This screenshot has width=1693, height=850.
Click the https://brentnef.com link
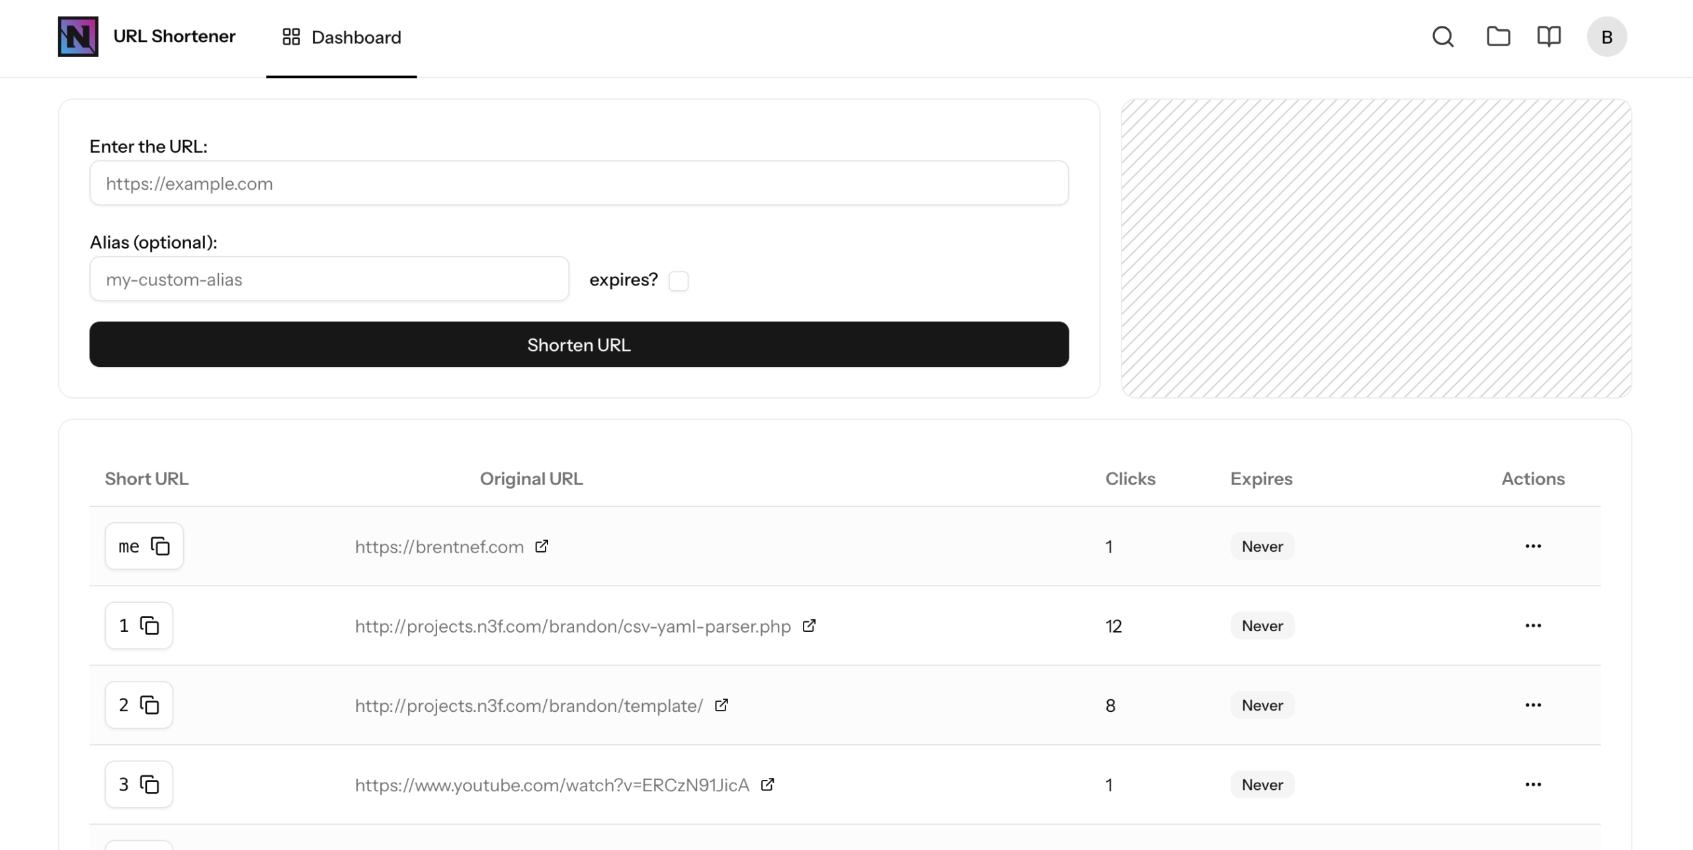pyautogui.click(x=438, y=546)
